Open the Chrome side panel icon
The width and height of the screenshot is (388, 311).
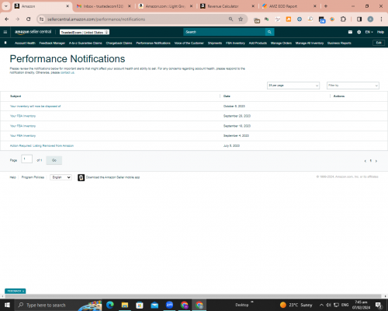click(359, 19)
